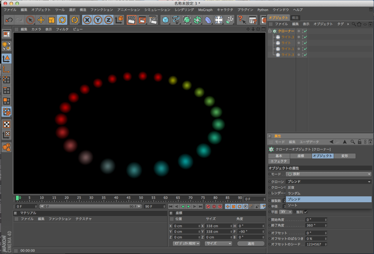Switch to the 座標 tab in Attributes
The image size is (374, 254).
tap(301, 156)
